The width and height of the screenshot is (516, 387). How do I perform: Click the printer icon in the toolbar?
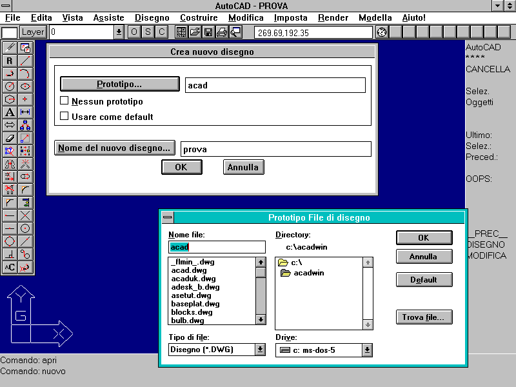pos(222,32)
